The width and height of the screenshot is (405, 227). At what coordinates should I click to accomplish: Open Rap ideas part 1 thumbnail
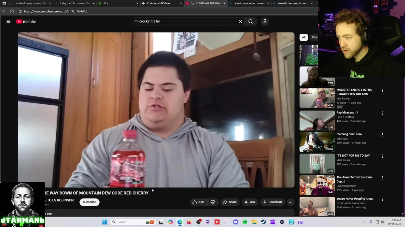[317, 120]
